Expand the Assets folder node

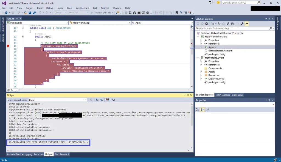click(x=201, y=72)
